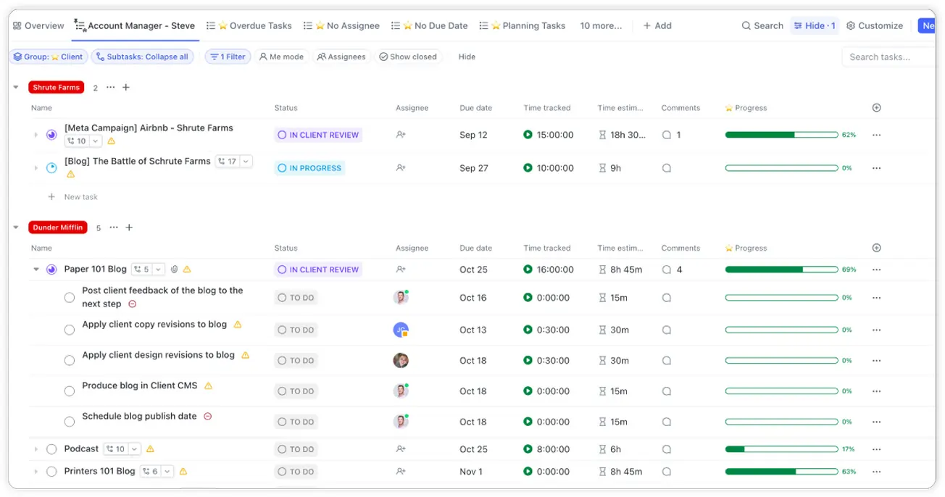Add assignee to Airbnb Shrute Farms task

point(401,135)
